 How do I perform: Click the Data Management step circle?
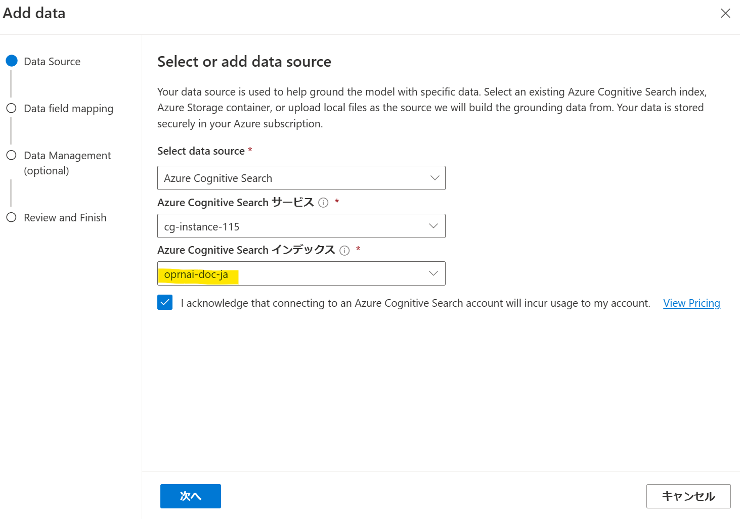point(11,155)
